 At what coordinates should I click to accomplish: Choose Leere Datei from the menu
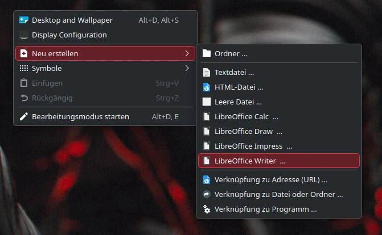(279, 102)
